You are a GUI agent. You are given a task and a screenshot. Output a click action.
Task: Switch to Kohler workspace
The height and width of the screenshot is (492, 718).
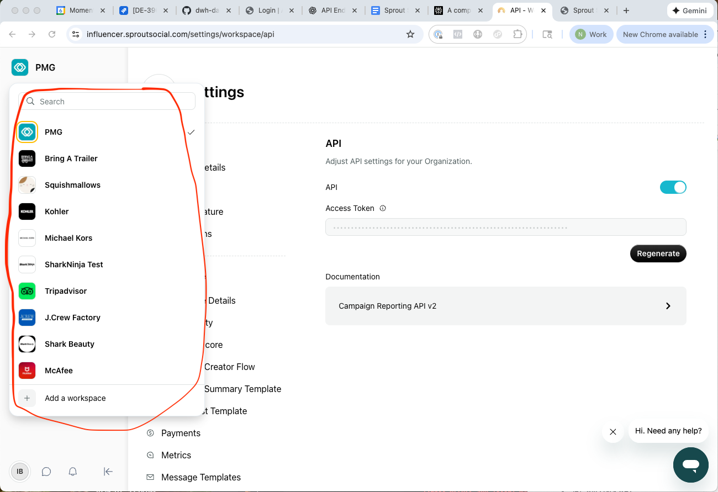(57, 211)
